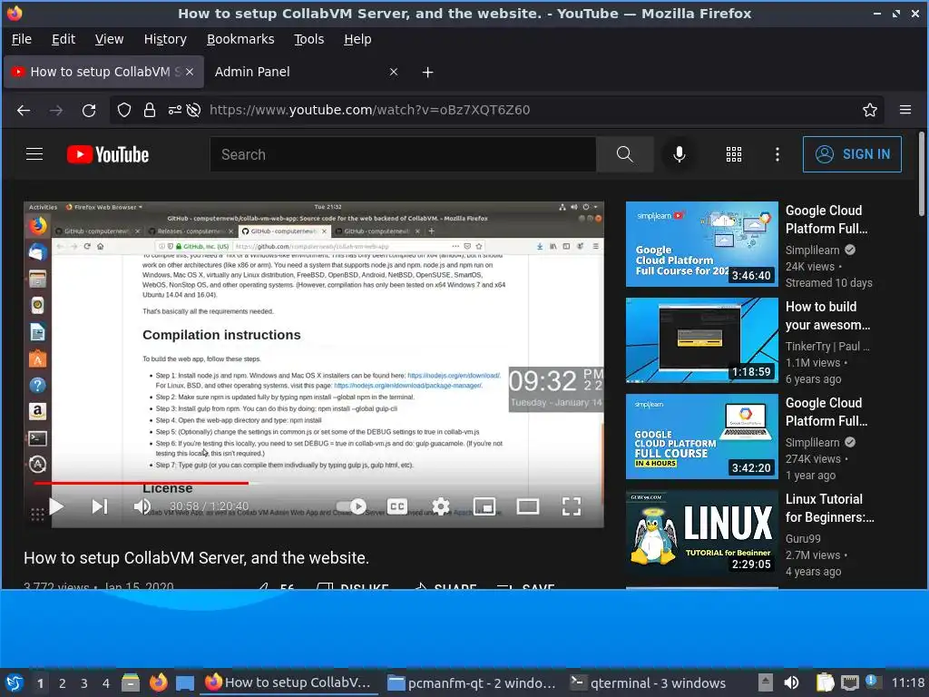
Task: Toggle the autoplay switch in player
Action: coord(351,506)
